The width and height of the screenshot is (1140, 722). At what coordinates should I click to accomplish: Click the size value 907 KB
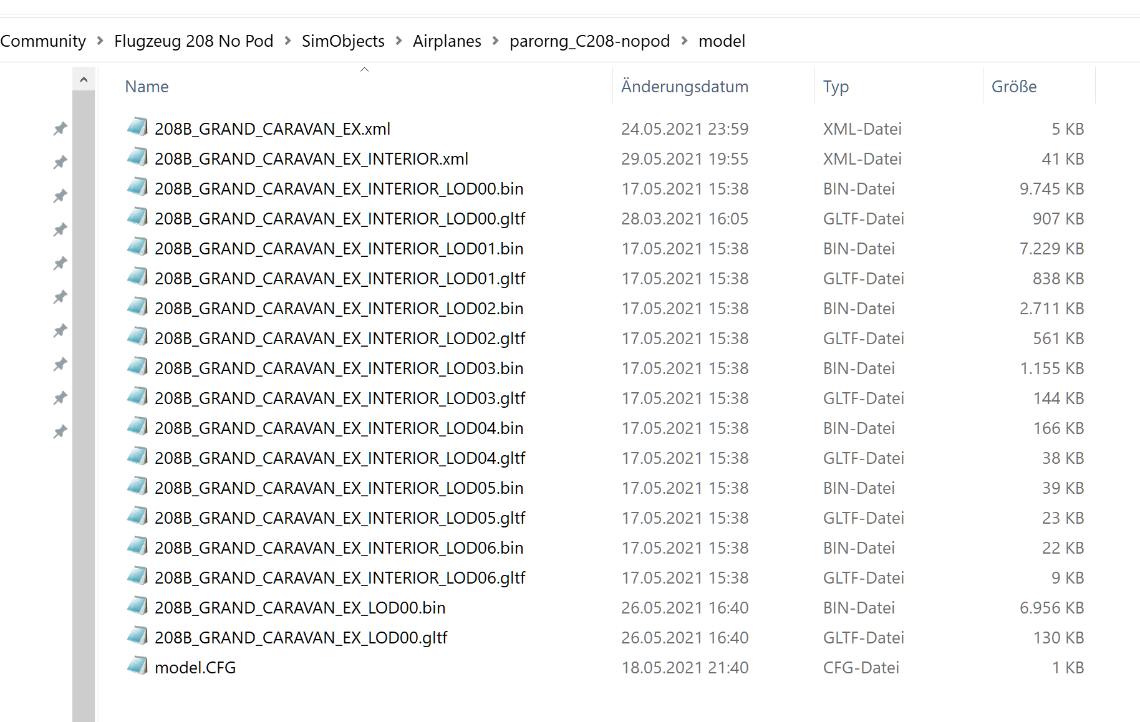click(1059, 218)
